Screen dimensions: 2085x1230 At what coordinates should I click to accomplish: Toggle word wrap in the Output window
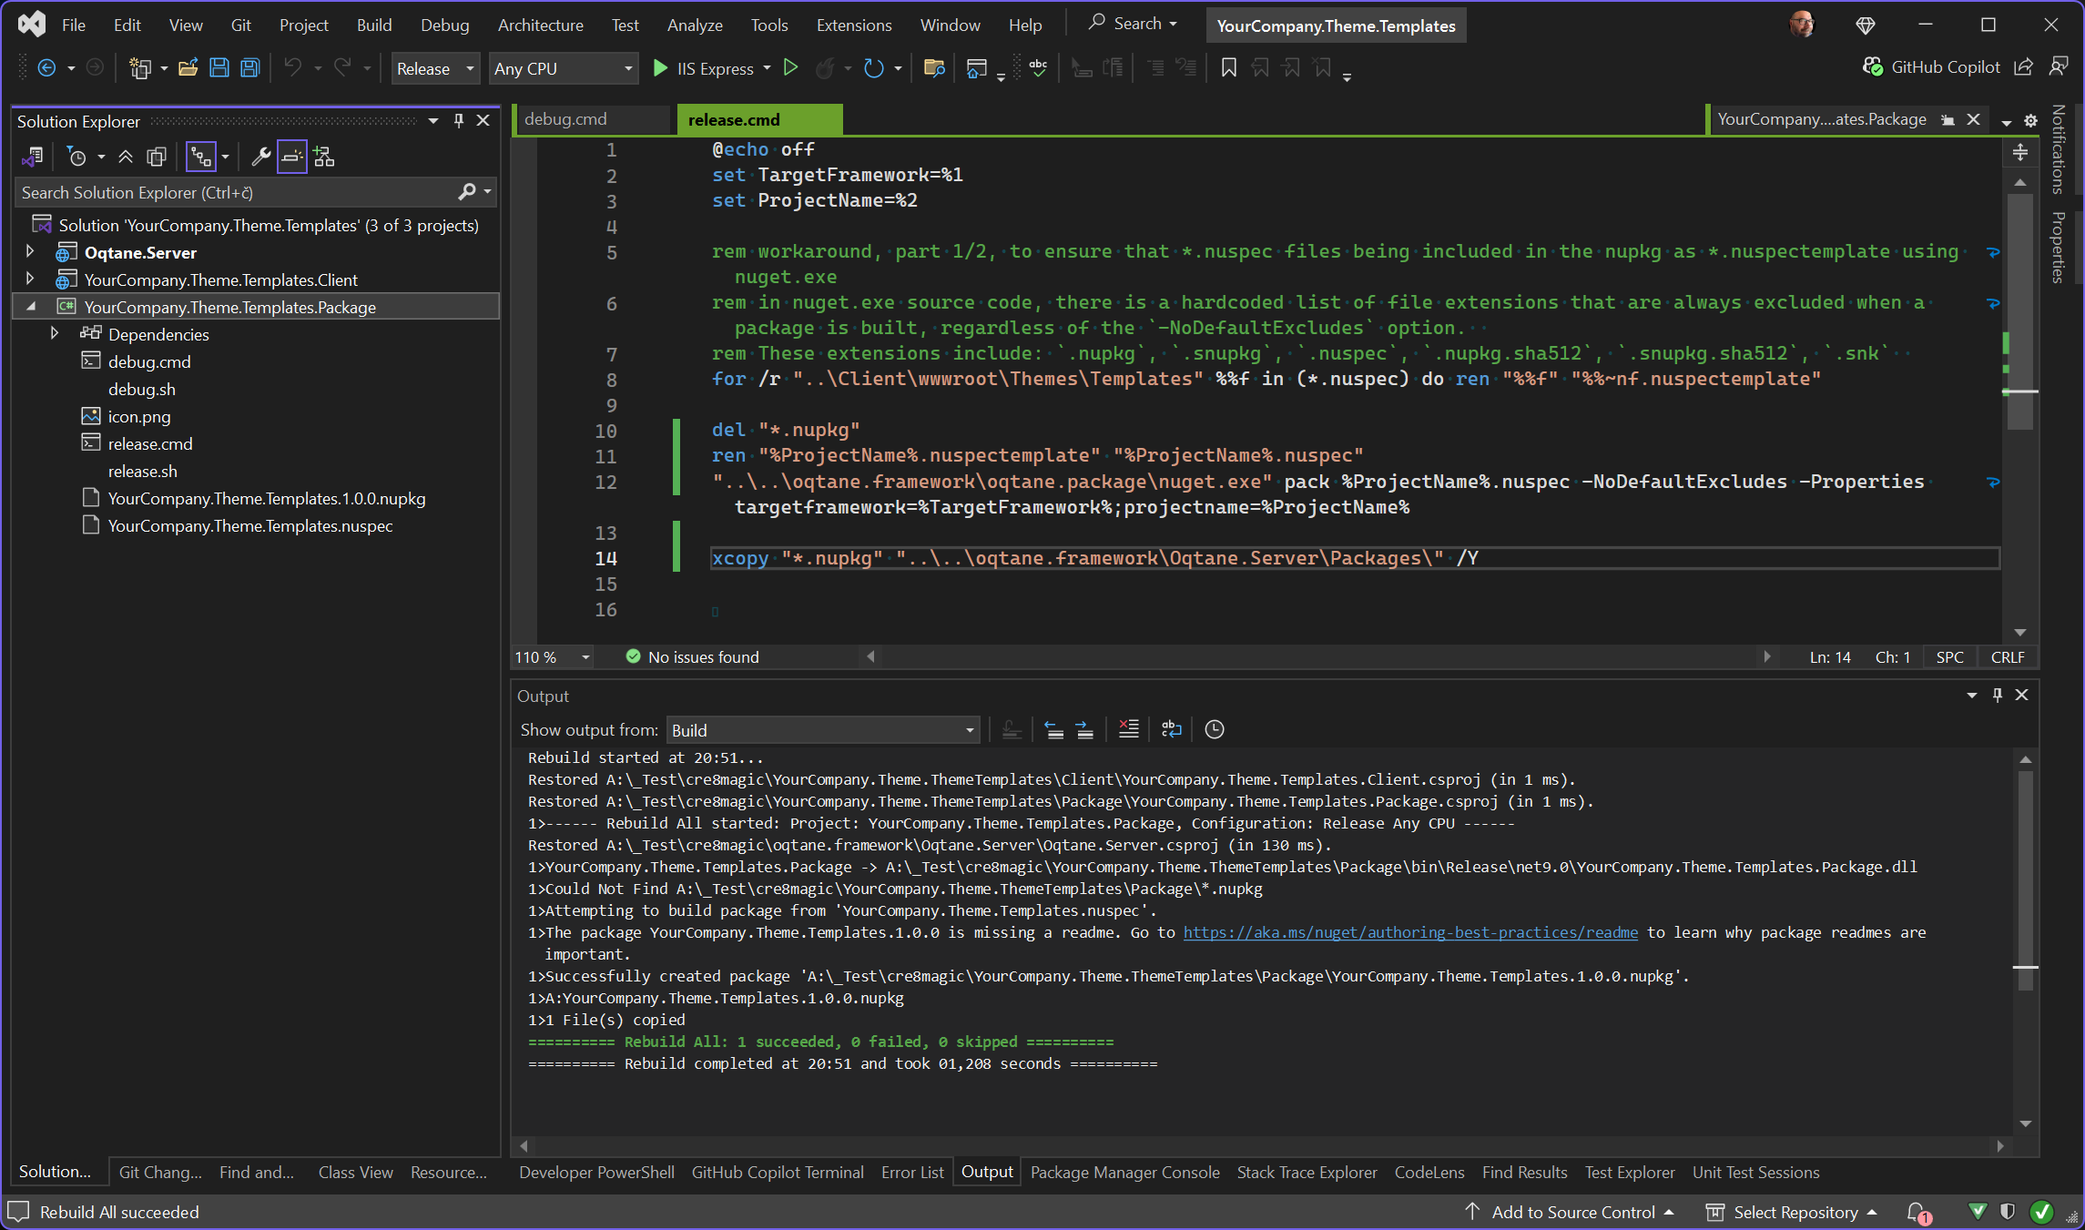(1171, 728)
